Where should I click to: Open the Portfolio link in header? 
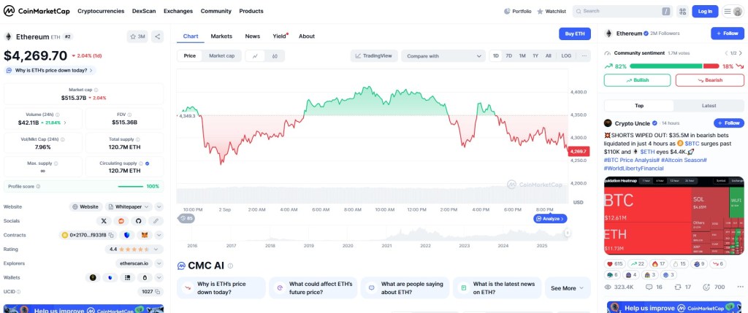click(518, 12)
